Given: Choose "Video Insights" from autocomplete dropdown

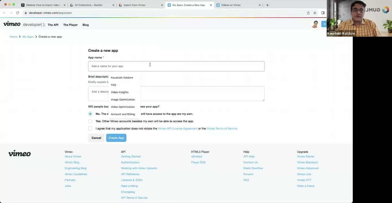Looking at the screenshot, I should [120, 92].
